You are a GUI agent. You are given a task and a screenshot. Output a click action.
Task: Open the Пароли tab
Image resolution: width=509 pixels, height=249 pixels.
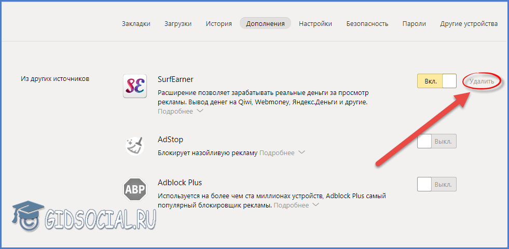[414, 24]
